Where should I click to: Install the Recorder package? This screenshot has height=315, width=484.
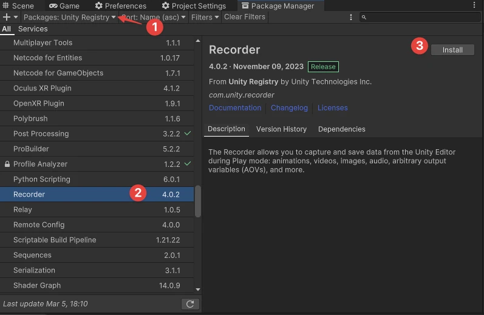pyautogui.click(x=452, y=50)
